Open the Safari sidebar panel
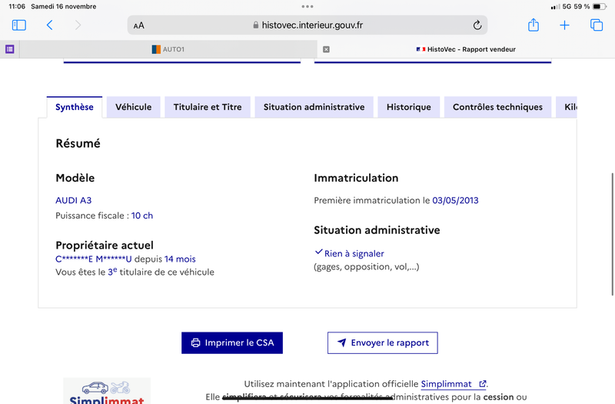This screenshot has width=615, height=404. click(x=18, y=25)
